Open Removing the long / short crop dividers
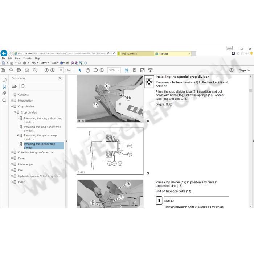254x254 pixels. pyautogui.click(x=43, y=120)
